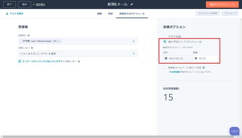Click the info icon next to 送信しない
242x138 pixels.
(x=32, y=48)
